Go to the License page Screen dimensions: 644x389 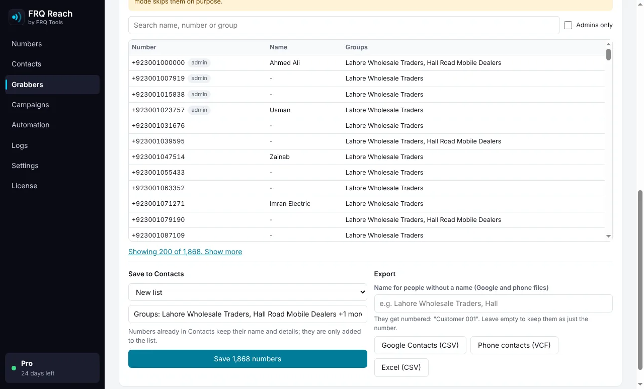coord(52,186)
